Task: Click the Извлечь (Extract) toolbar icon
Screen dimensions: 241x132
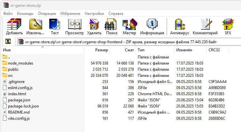Action: point(35,27)
